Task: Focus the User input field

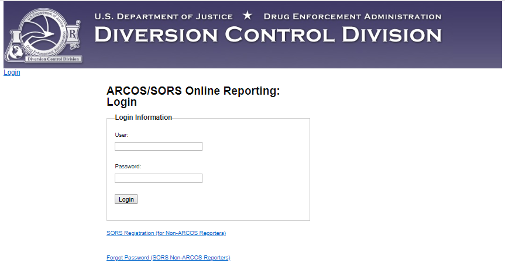Action: click(x=159, y=146)
